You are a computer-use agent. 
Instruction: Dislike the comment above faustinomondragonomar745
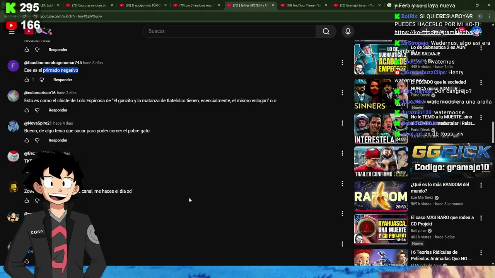pos(37,50)
